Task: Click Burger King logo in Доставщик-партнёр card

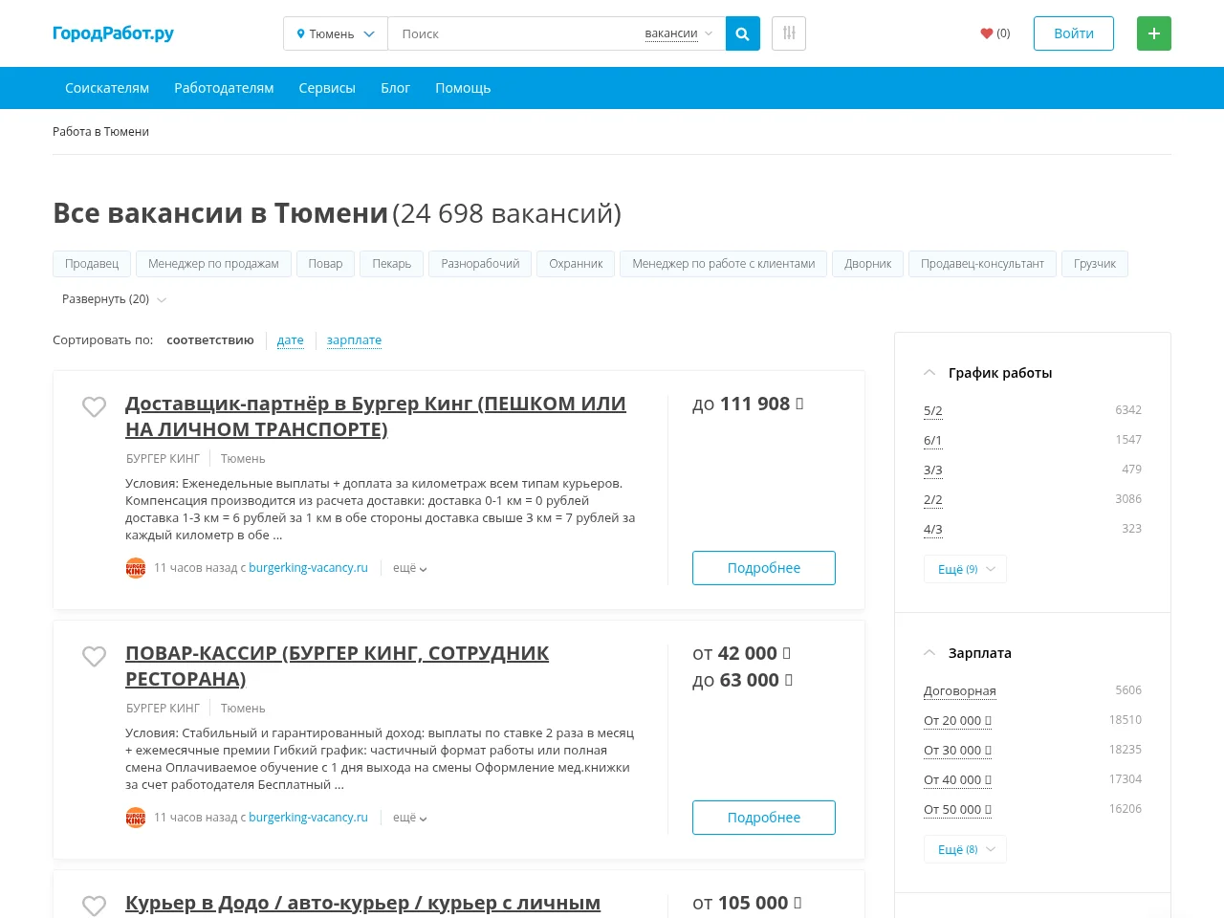Action: (136, 568)
